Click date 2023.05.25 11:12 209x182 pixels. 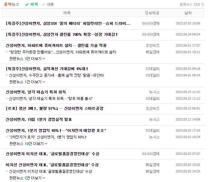188,98
